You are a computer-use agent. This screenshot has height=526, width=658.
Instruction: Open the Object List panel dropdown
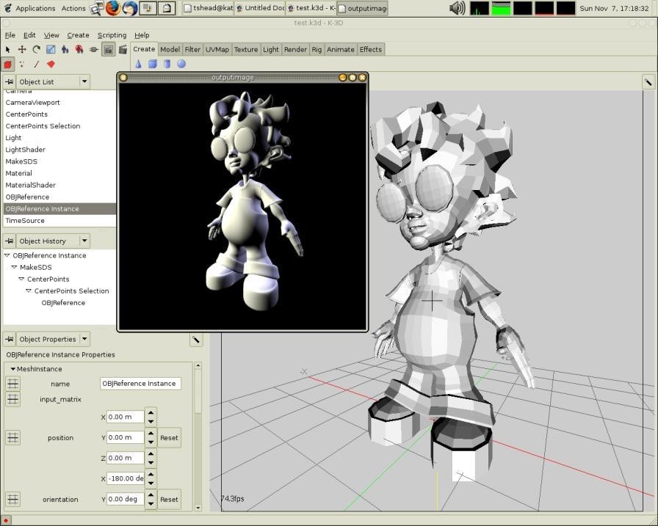pyautogui.click(x=84, y=81)
